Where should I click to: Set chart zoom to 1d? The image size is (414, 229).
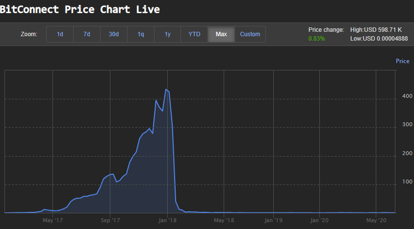(60, 34)
